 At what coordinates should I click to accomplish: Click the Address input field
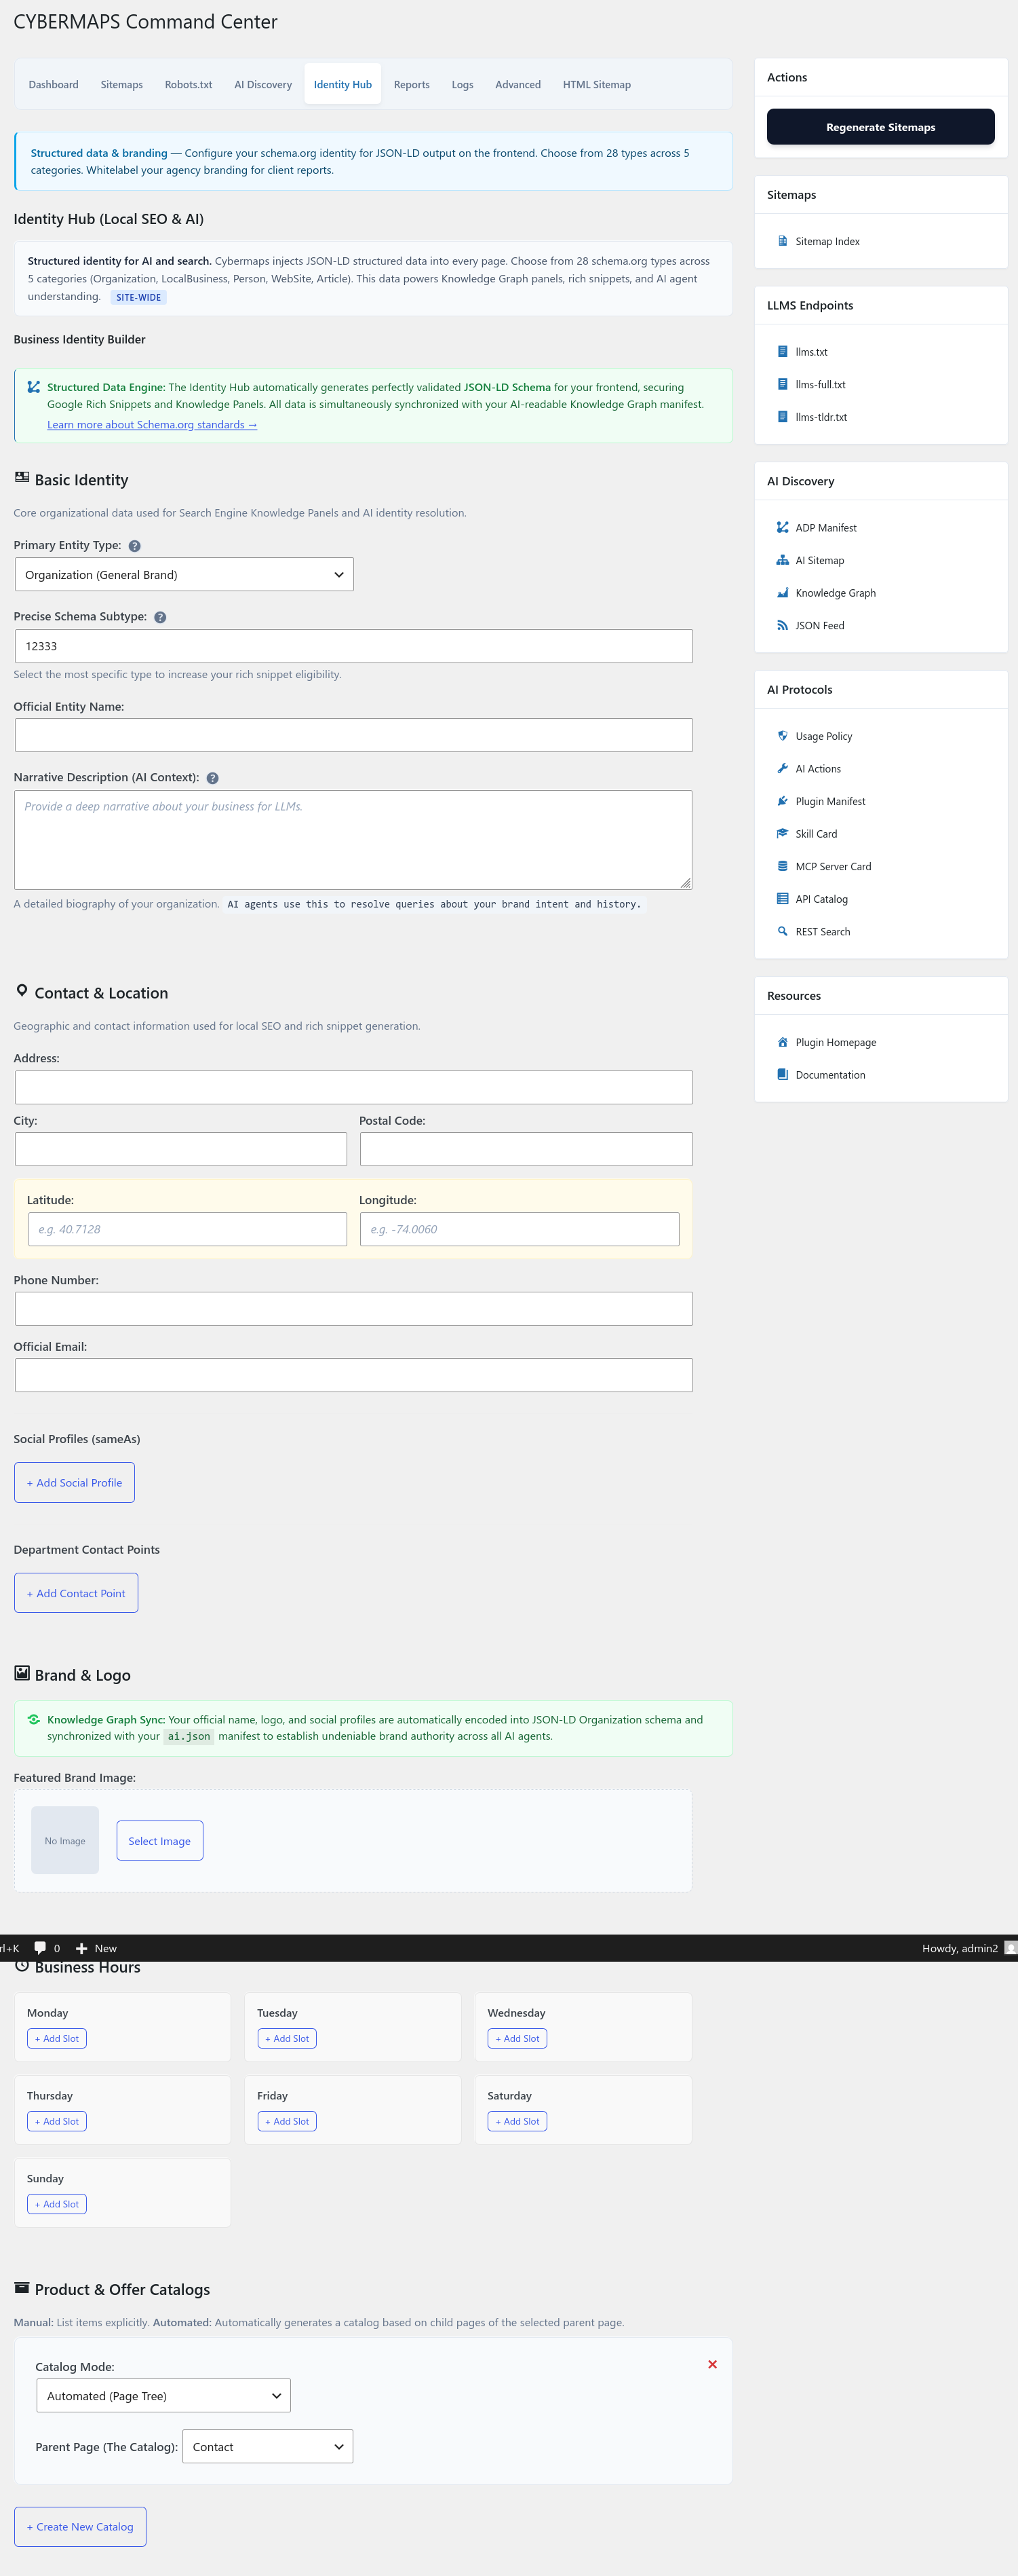click(x=353, y=1088)
